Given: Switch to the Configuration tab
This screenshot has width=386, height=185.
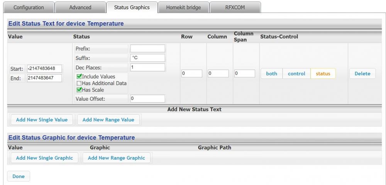Looking at the screenshot, I should tap(29, 7).
